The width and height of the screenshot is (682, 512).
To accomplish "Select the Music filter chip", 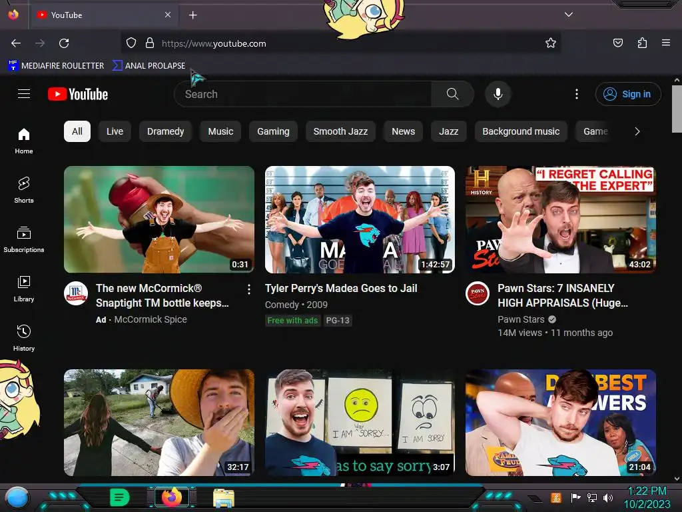I will pyautogui.click(x=220, y=131).
